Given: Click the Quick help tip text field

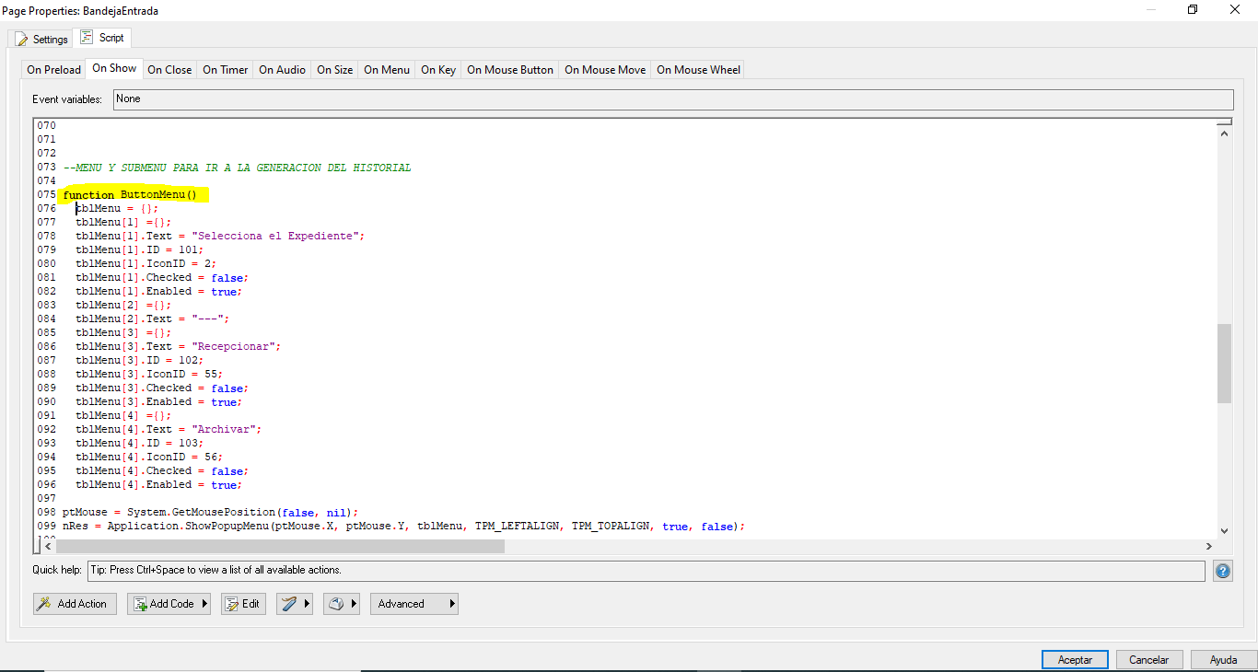Looking at the screenshot, I should (646, 571).
